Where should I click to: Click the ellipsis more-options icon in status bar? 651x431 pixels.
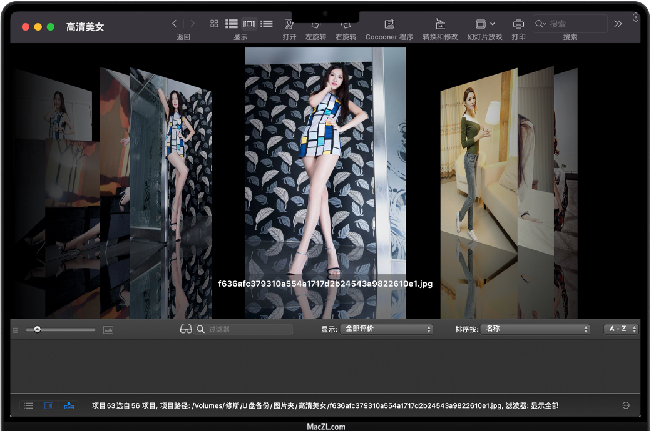click(x=626, y=405)
